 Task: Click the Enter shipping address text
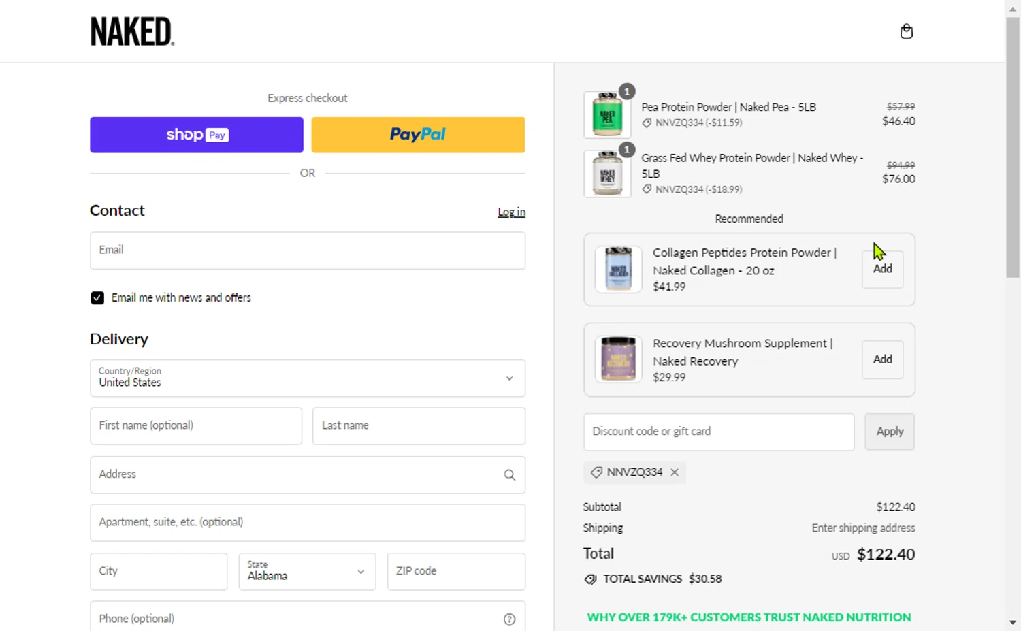click(863, 528)
